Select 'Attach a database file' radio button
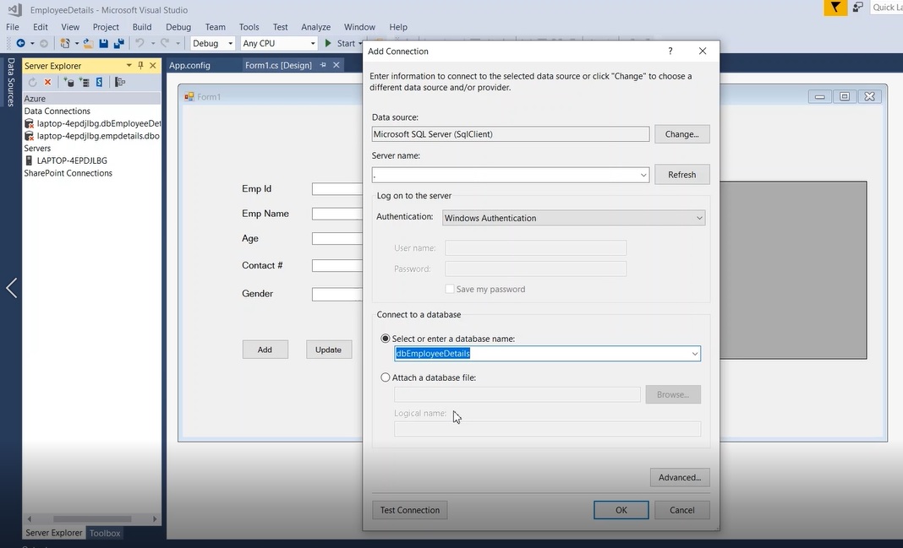 pyautogui.click(x=386, y=377)
